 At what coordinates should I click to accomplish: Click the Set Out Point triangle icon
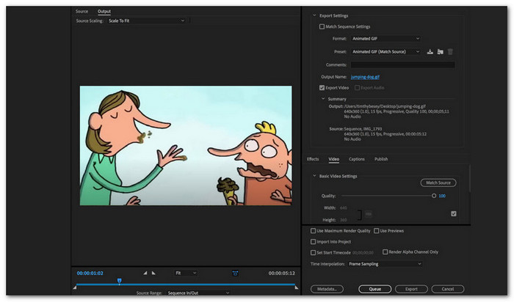pyautogui.click(x=153, y=273)
